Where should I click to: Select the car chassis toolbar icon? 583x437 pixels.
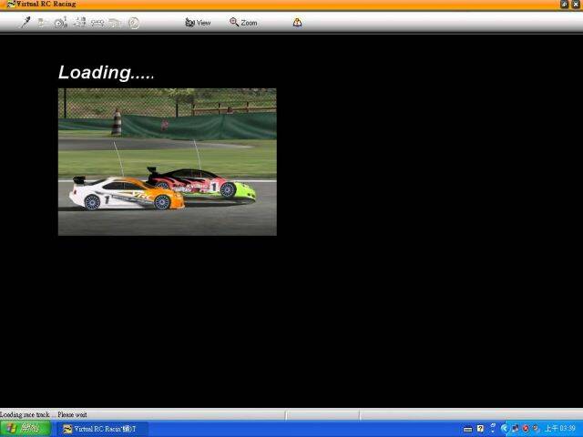click(97, 23)
